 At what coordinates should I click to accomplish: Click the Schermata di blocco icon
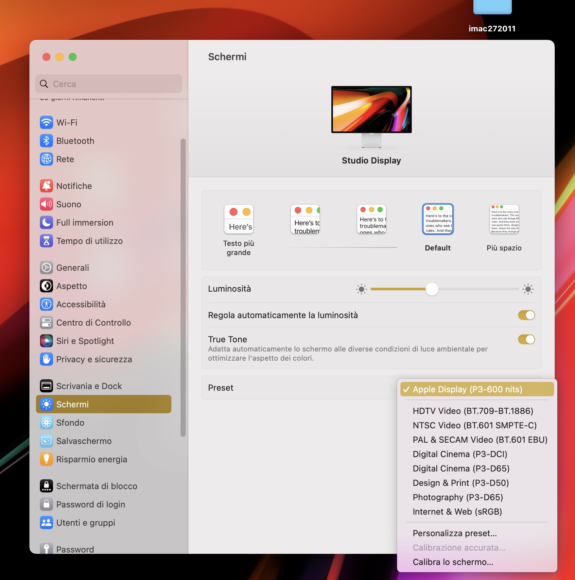coord(46,486)
